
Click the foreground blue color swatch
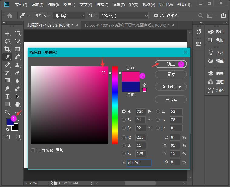tap(10, 122)
